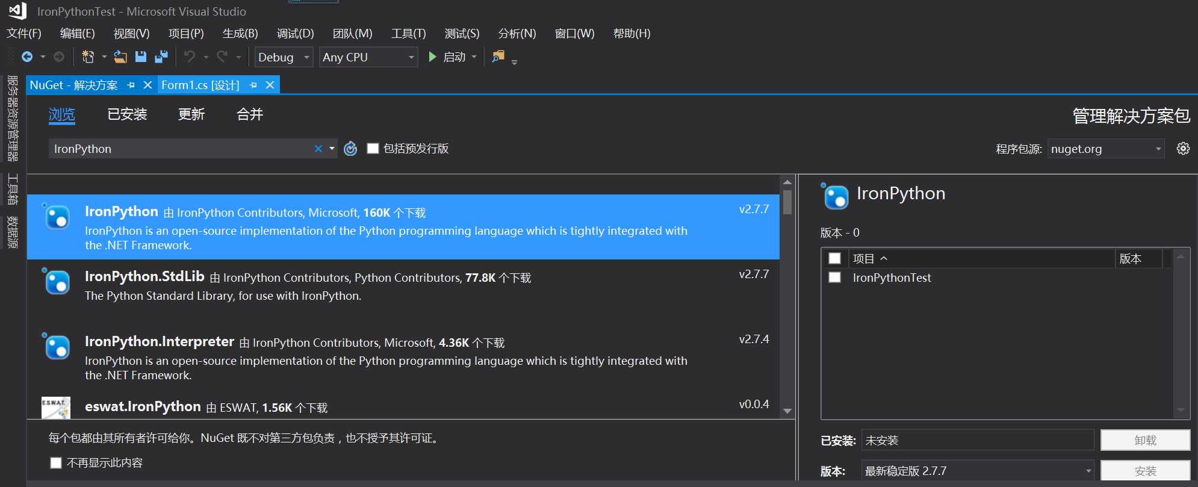1198x487 pixels.
Task: Check the IronPythonTest project checkbox
Action: (834, 278)
